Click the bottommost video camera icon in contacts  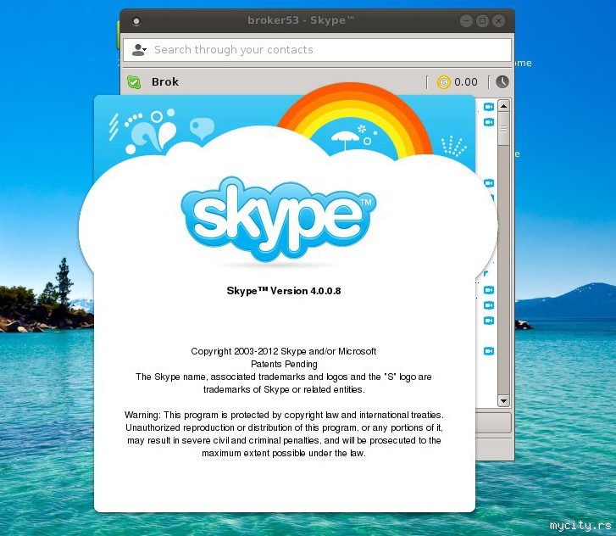coord(489,351)
